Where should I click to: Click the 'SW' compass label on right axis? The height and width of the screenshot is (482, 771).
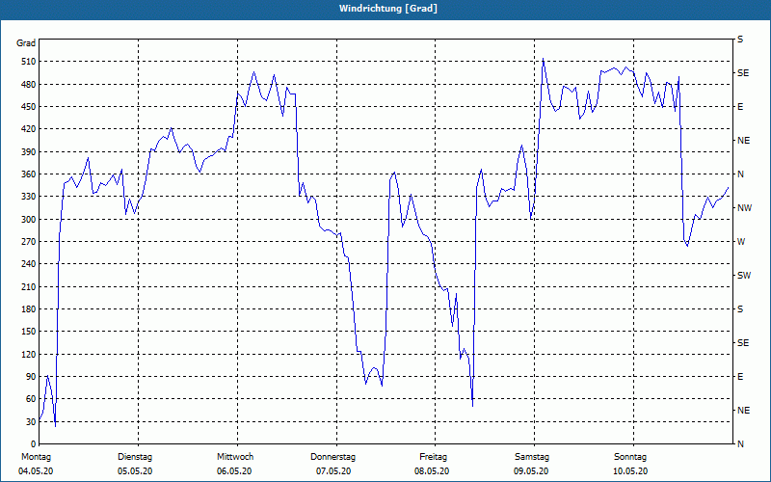(x=744, y=276)
